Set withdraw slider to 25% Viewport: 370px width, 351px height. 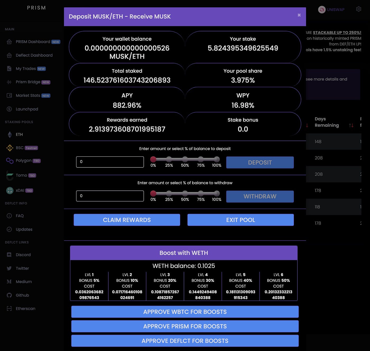point(169,193)
